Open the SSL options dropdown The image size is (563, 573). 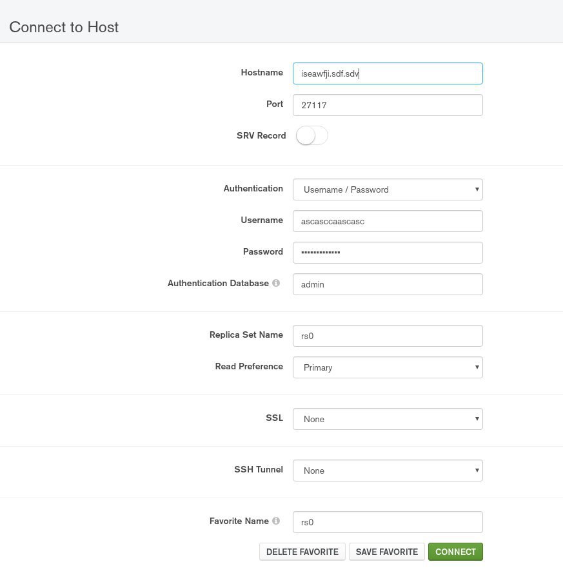(x=388, y=419)
